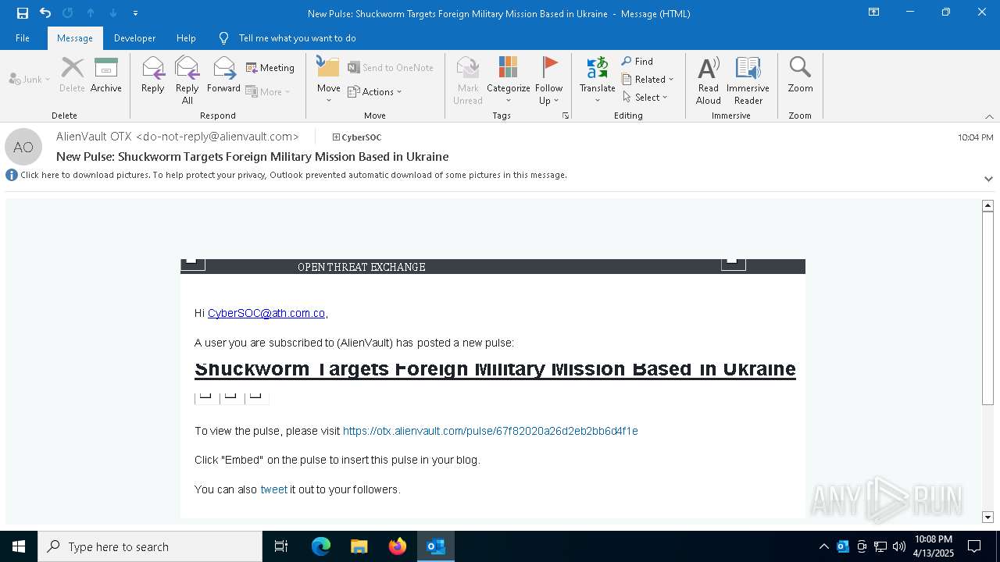Click the Redo arrow in title bar

point(68,13)
